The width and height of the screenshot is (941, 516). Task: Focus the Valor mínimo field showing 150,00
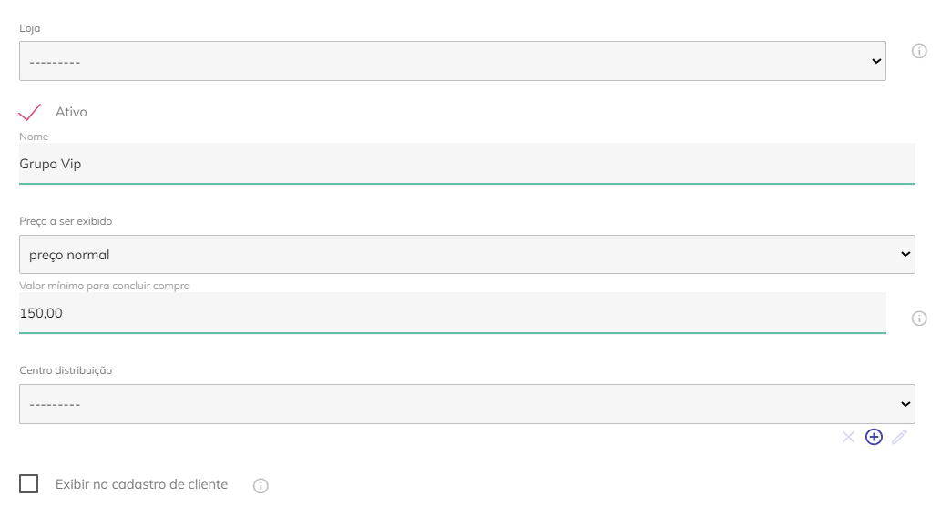point(452,313)
